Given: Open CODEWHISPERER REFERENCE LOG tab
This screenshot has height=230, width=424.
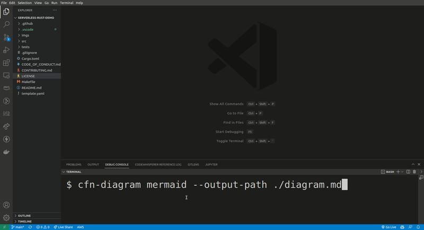Looking at the screenshot, I should pyautogui.click(x=158, y=164).
